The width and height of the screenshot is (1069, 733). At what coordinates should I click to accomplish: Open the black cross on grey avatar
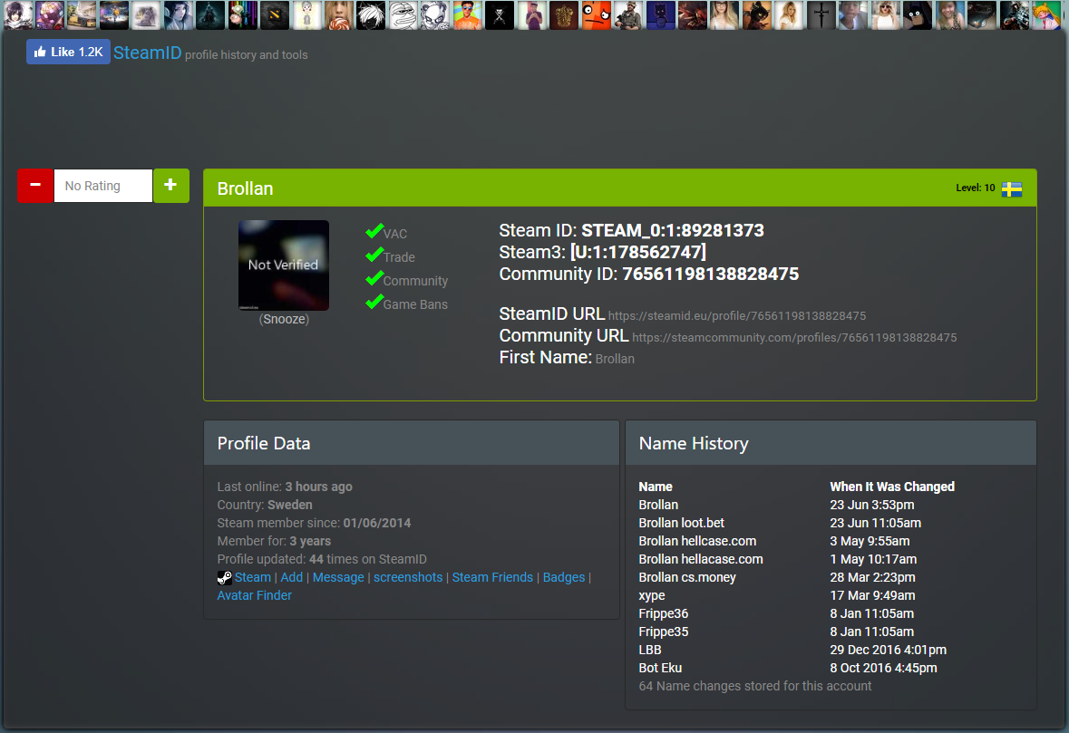[x=821, y=15]
